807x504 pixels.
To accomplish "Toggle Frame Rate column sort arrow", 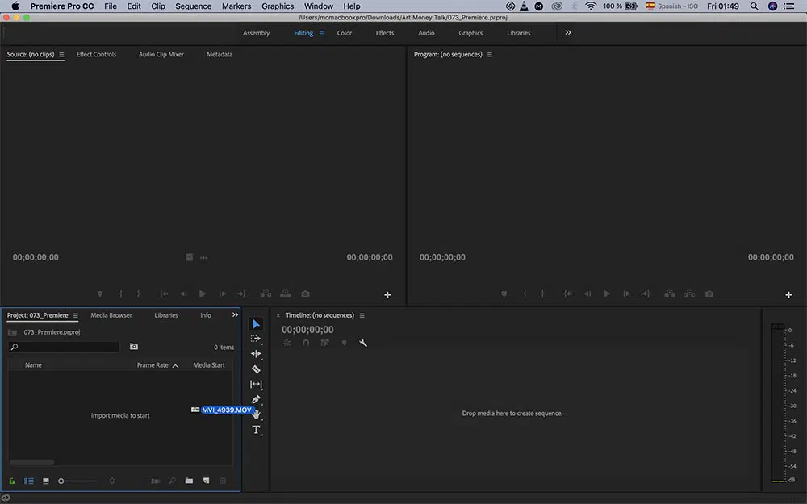I will (175, 365).
